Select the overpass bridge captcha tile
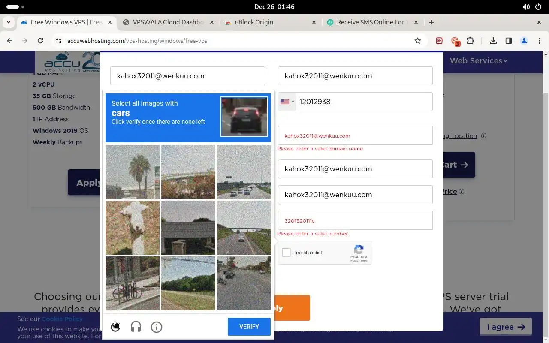Viewport: 549px width, 343px height. [x=188, y=172]
